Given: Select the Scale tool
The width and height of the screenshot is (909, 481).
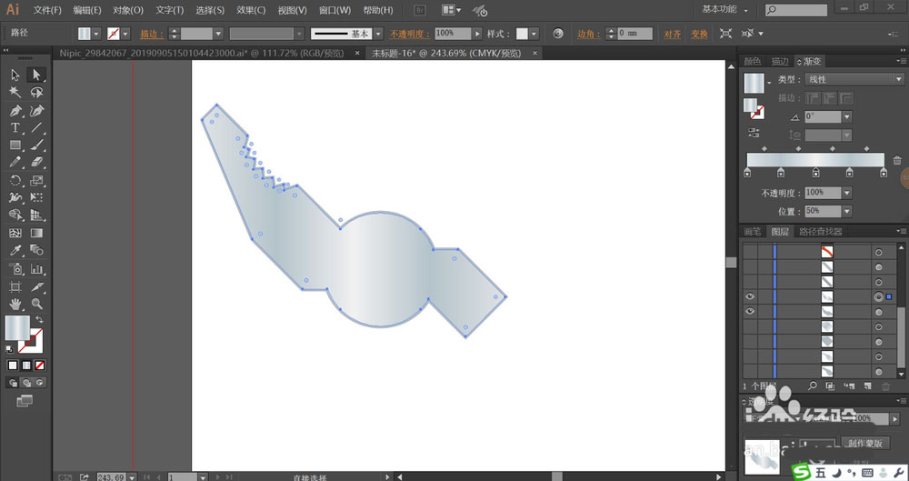Looking at the screenshot, I should [36, 180].
